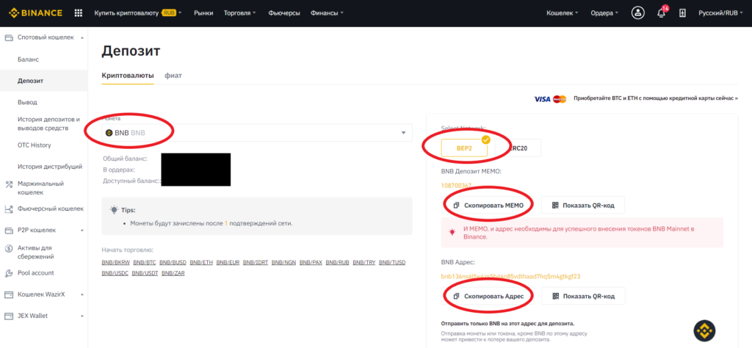Viewport: 752px width, 348px height.
Task: Click the Mastercard logo
Action: (x=560, y=98)
